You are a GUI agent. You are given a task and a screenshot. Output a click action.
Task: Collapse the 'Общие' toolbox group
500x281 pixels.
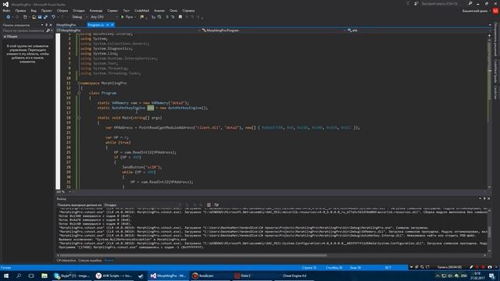point(5,37)
